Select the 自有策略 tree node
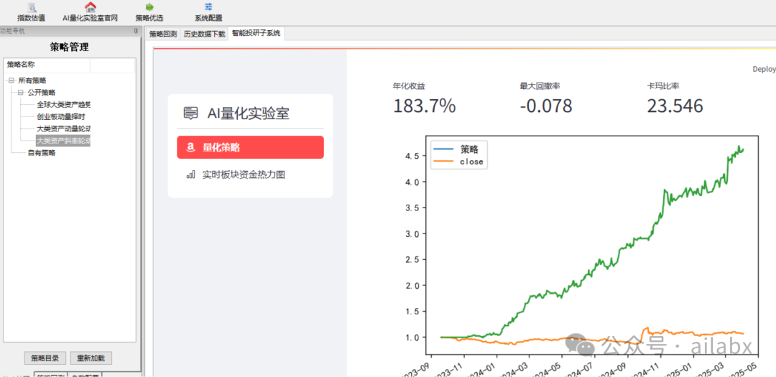 click(x=42, y=153)
